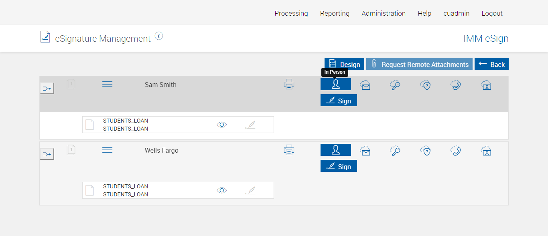548x236 pixels.
Task: Choose the question shield icon for Sam Smith
Action: tap(426, 85)
